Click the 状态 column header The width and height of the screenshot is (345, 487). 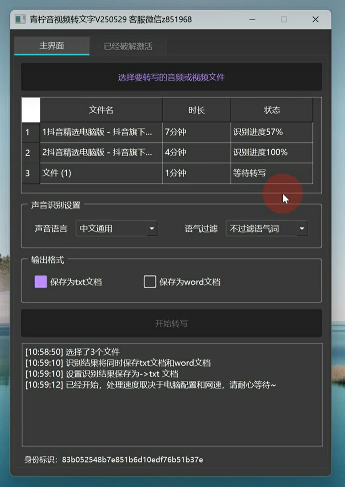pyautogui.click(x=272, y=109)
